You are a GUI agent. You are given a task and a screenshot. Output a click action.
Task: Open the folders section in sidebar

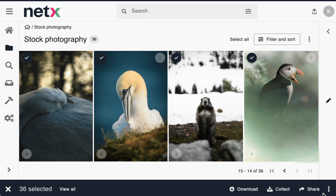pyautogui.click(x=9, y=48)
